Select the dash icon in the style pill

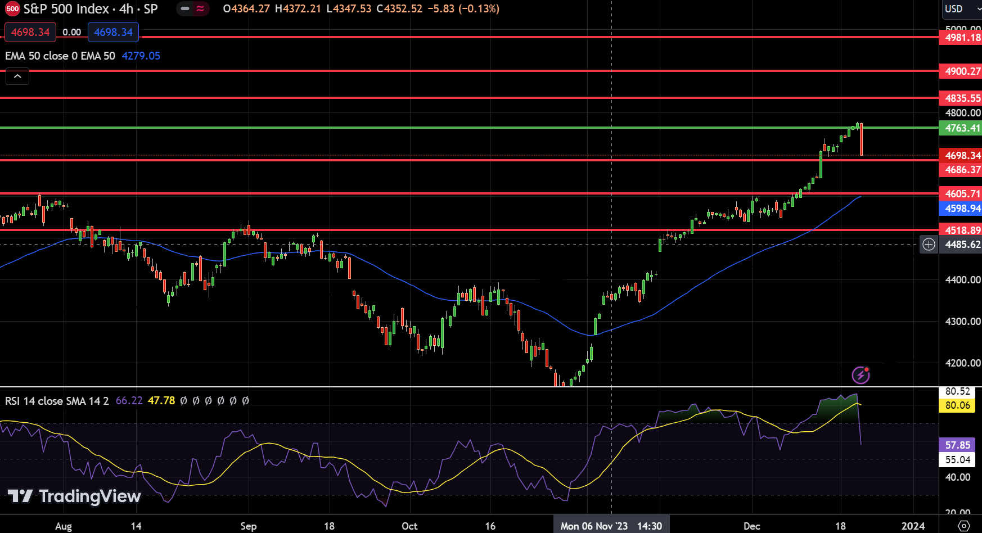184,9
